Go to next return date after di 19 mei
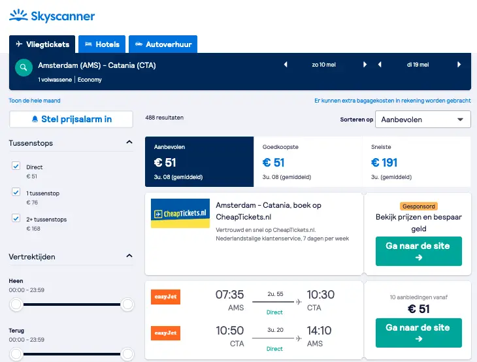The width and height of the screenshot is (477, 362). 459,65
